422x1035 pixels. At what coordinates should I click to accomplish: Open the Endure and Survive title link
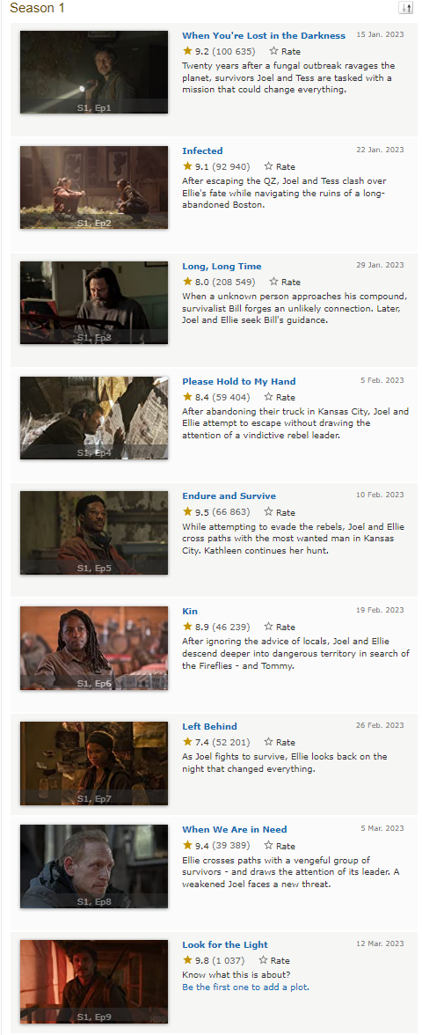pyautogui.click(x=229, y=495)
